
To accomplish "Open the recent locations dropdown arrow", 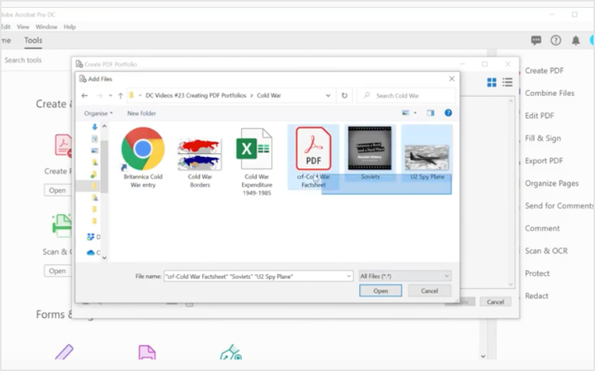I will click(x=110, y=96).
